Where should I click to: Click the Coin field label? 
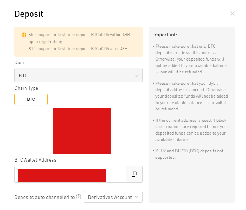19,63
